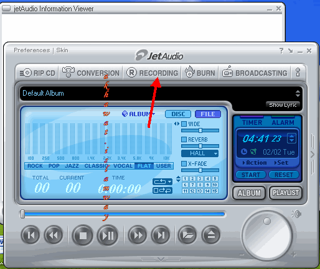
Task: Adjust the X-FADE slider
Action: point(200,170)
